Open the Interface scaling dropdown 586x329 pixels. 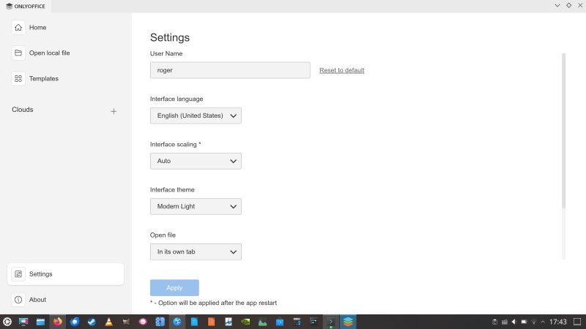point(196,161)
